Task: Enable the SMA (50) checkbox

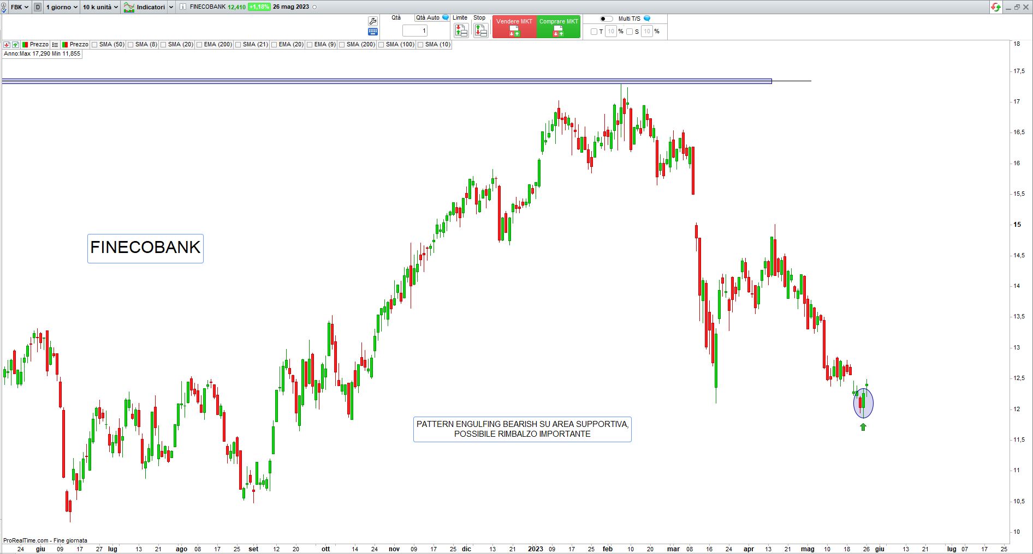Action: click(95, 45)
